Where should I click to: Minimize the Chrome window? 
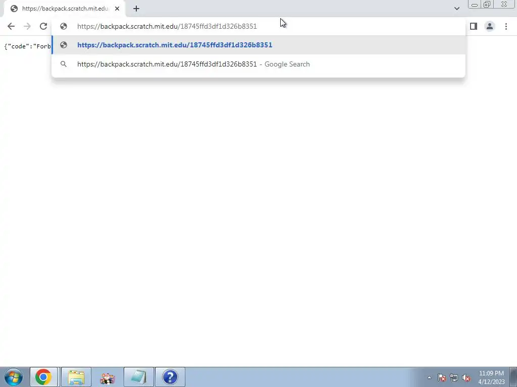475,4
